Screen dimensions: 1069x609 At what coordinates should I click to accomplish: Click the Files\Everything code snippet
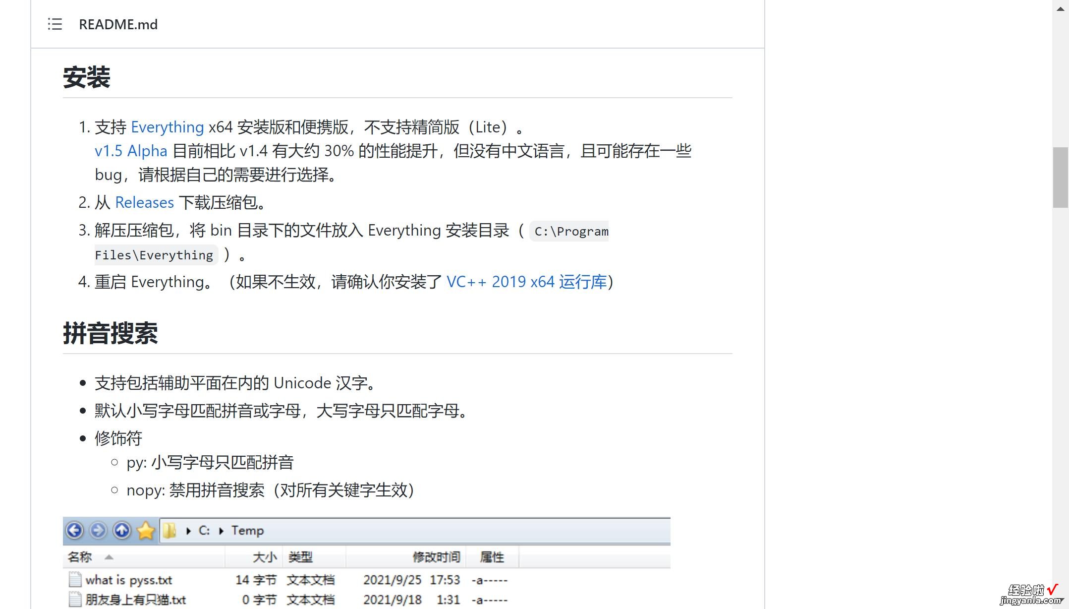point(156,255)
